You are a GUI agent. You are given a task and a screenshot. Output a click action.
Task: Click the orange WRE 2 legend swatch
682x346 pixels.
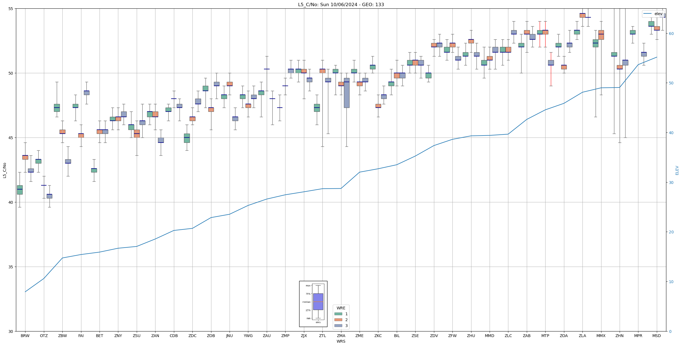tap(338, 320)
